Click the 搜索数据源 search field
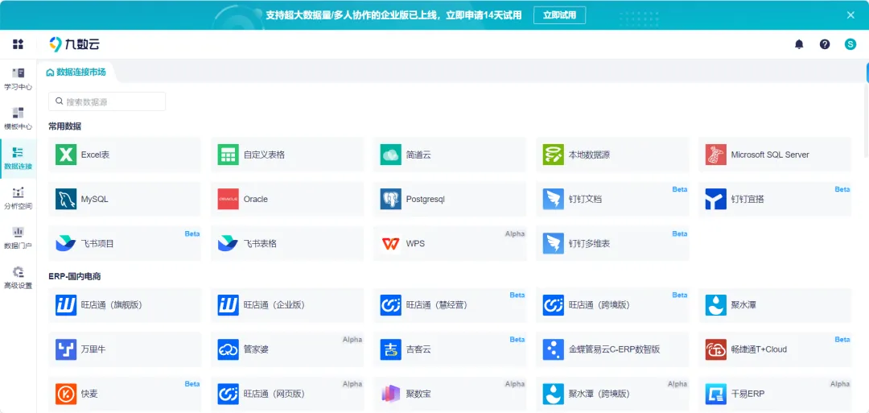The height and width of the screenshot is (413, 869). pos(107,101)
